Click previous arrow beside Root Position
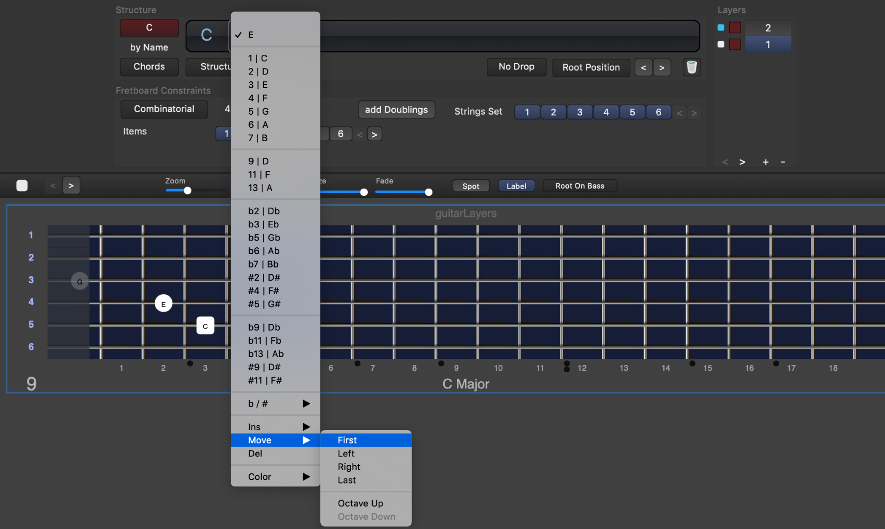The height and width of the screenshot is (529, 885). 644,68
